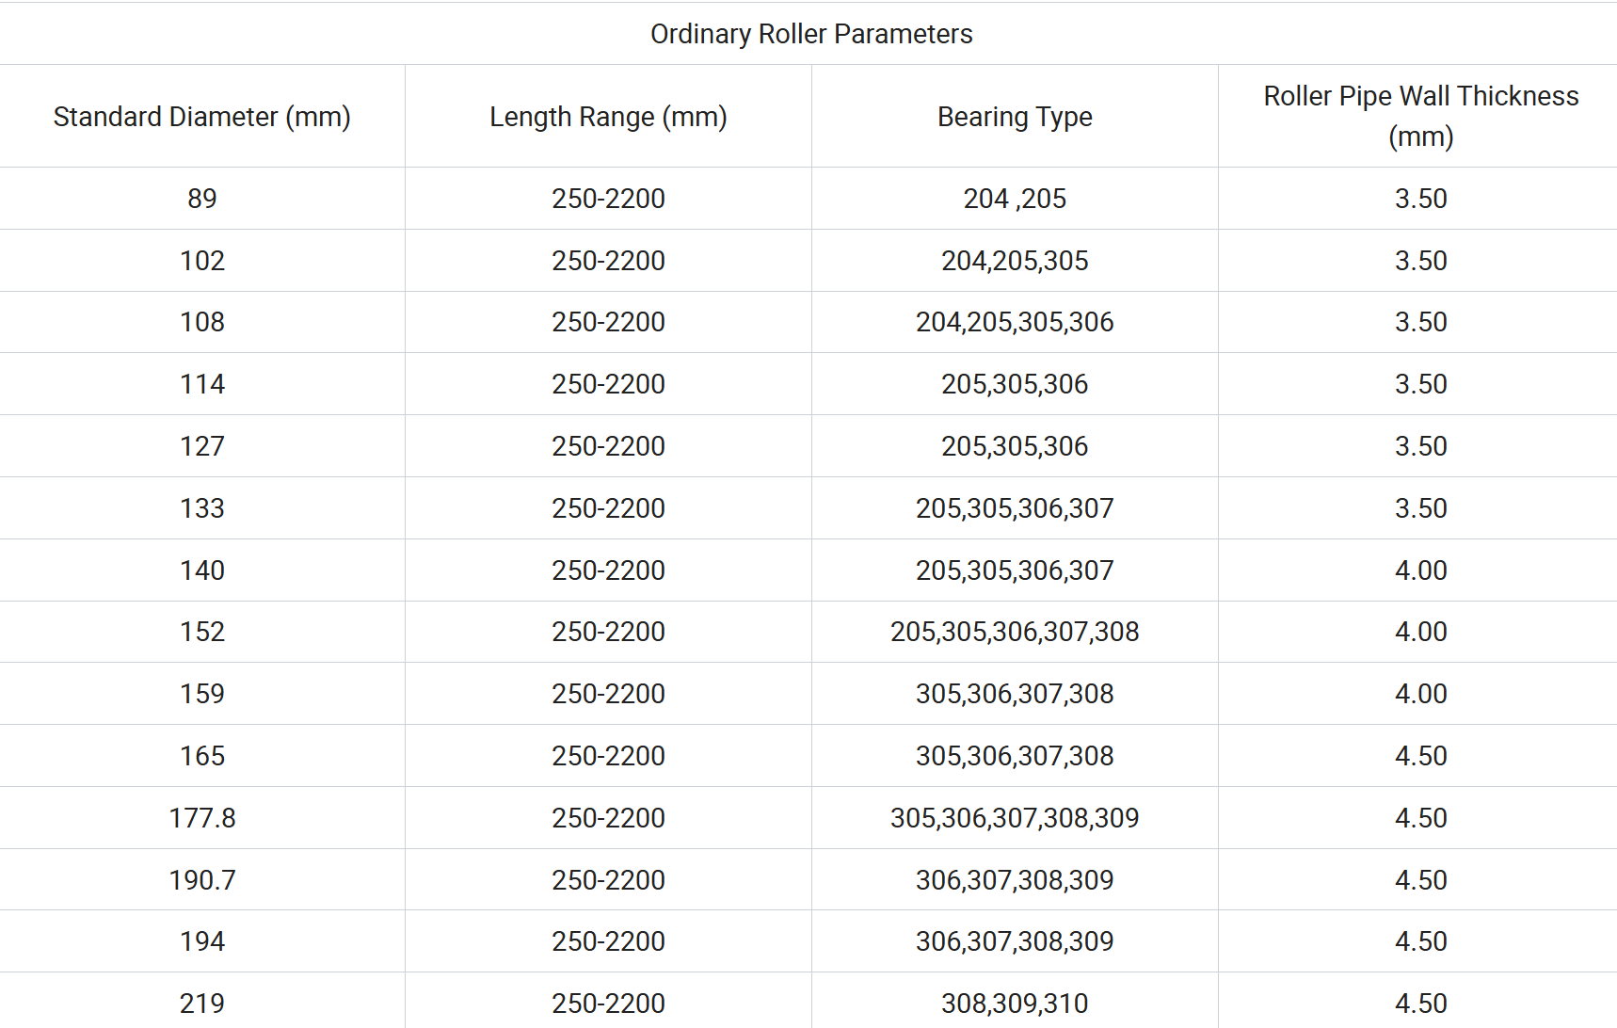Click the bearing cell 204,205,305,306
The height and width of the screenshot is (1028, 1617).
[x=1015, y=322]
